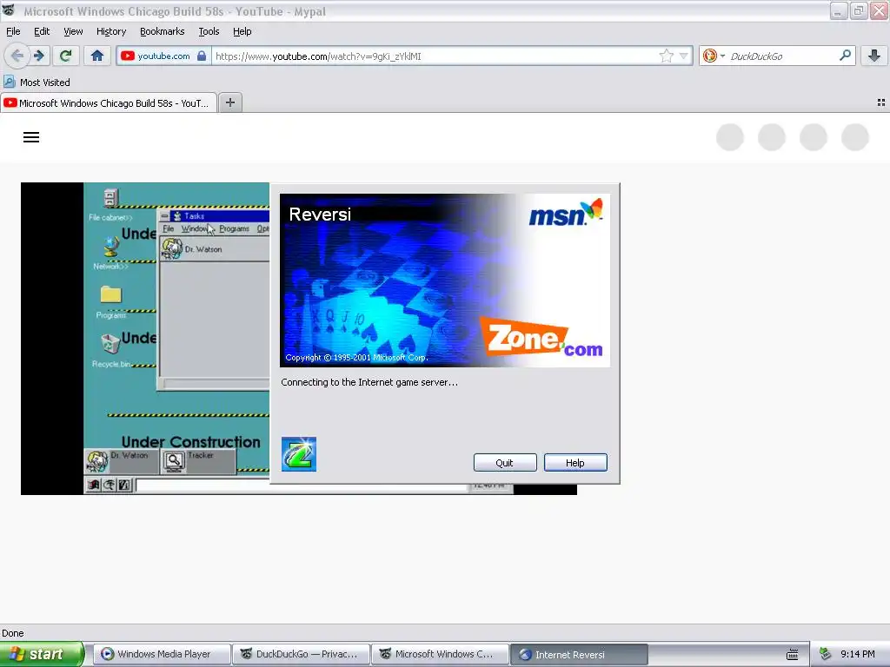Click the browser Back arrow button
Screen dimensions: 890x667
[17, 56]
